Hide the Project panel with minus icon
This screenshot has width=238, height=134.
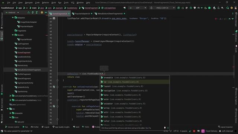click(46, 12)
